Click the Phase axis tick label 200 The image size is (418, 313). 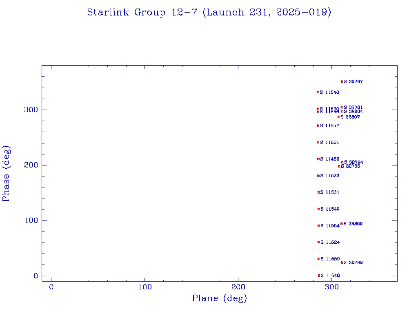[31, 165]
